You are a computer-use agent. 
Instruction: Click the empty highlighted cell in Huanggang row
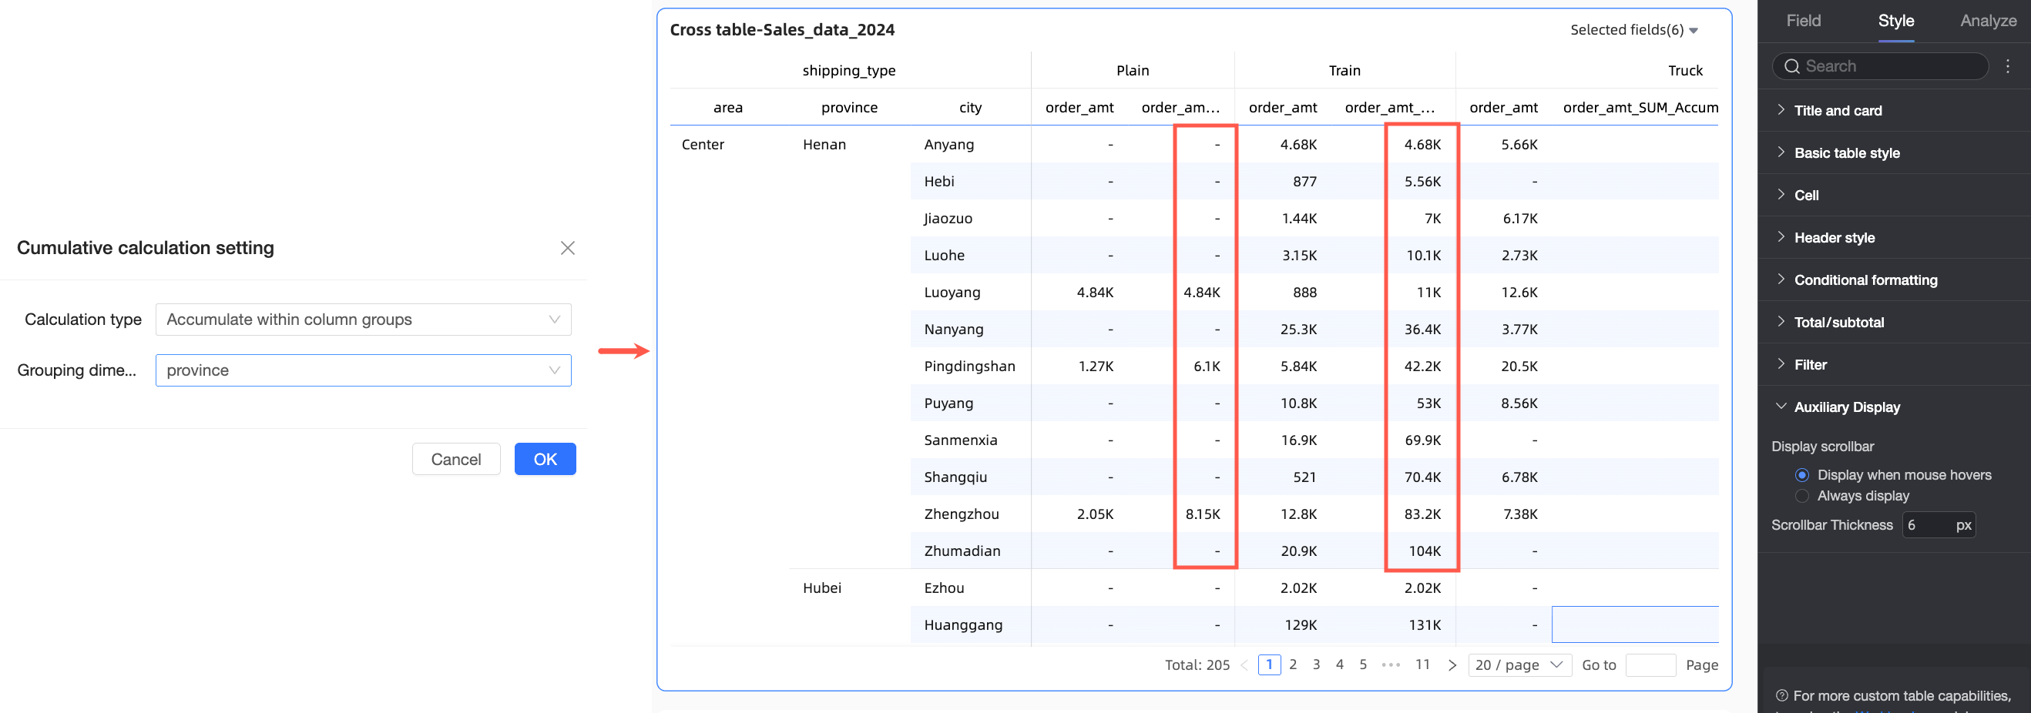[x=1635, y=624]
